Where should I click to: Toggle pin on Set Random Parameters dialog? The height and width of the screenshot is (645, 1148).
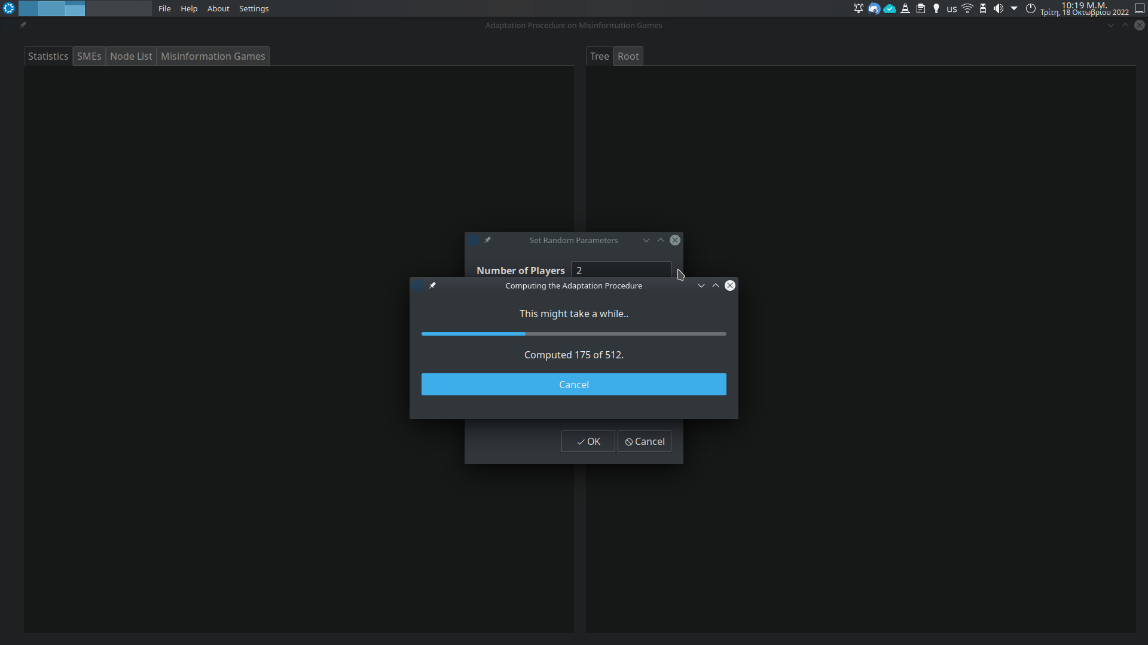487,240
